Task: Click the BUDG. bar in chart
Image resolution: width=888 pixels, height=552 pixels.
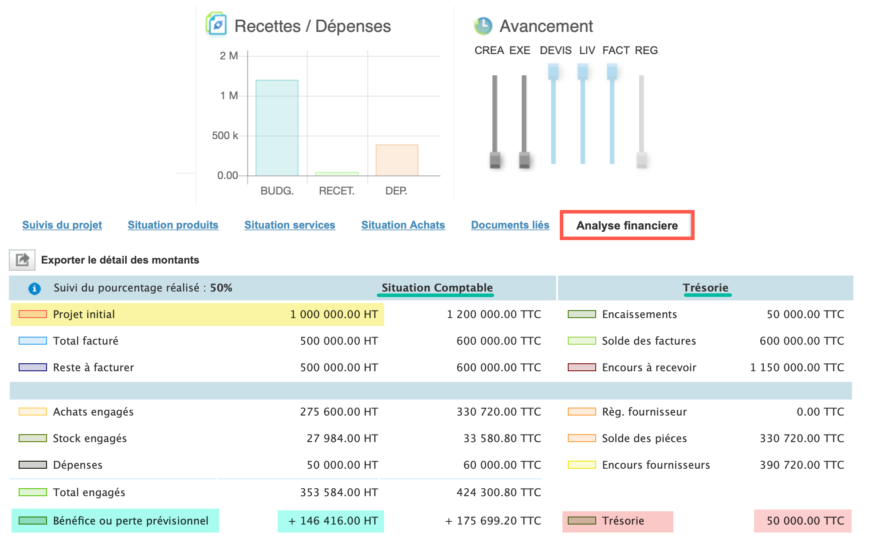Action: click(x=277, y=128)
